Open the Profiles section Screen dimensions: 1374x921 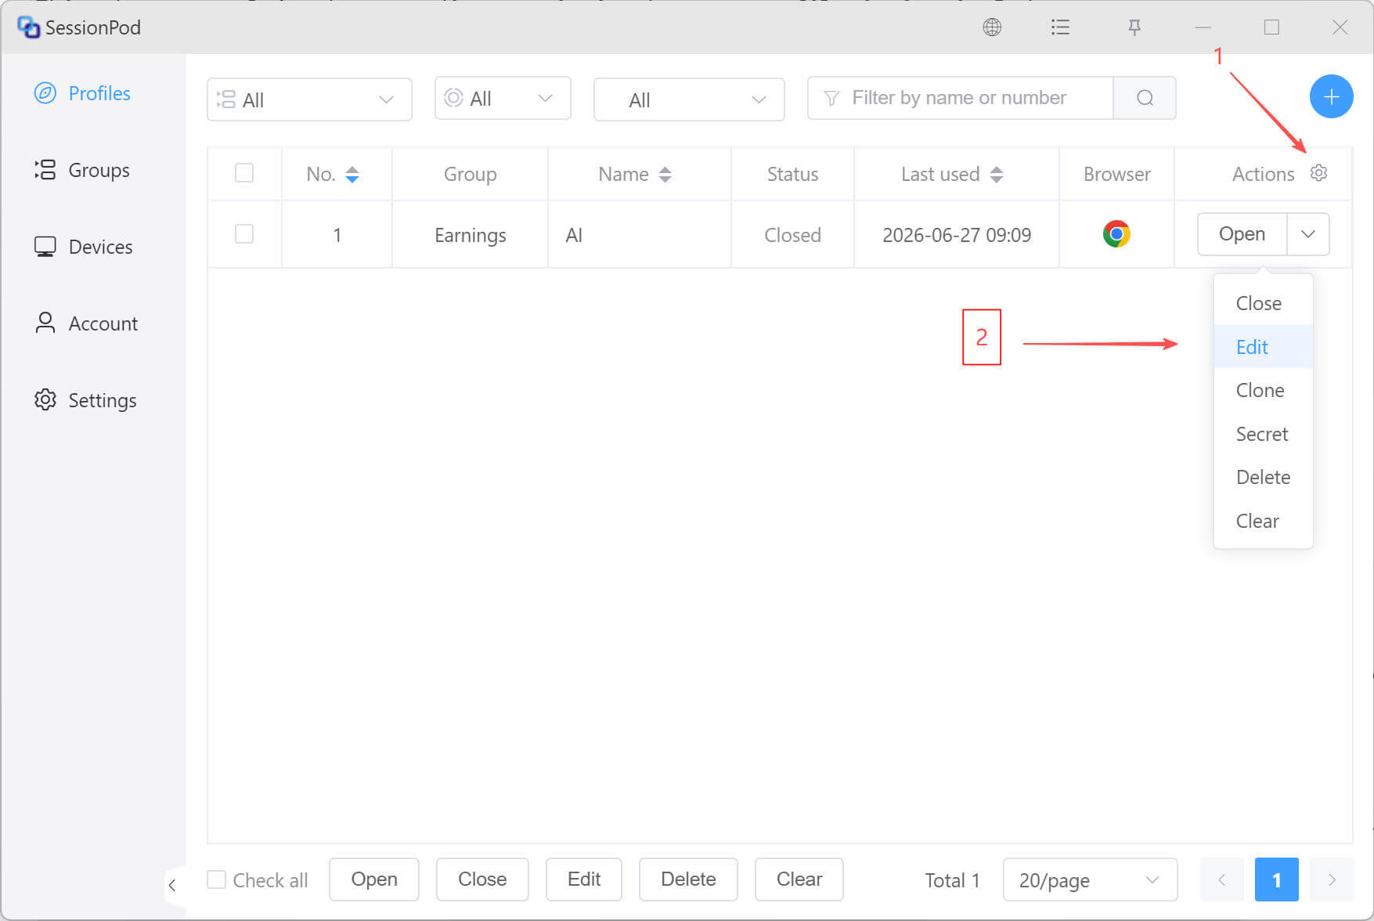(83, 93)
